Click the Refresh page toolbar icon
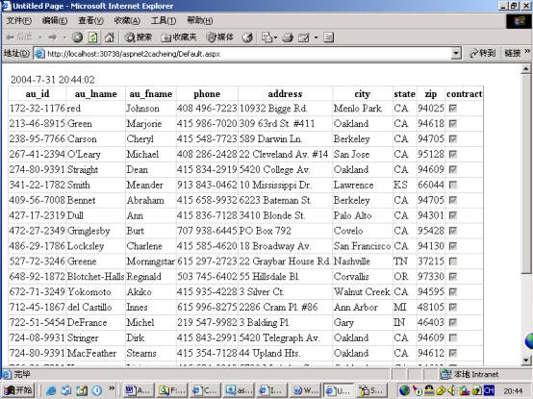Screen dimensions: 533x399 tap(93, 37)
